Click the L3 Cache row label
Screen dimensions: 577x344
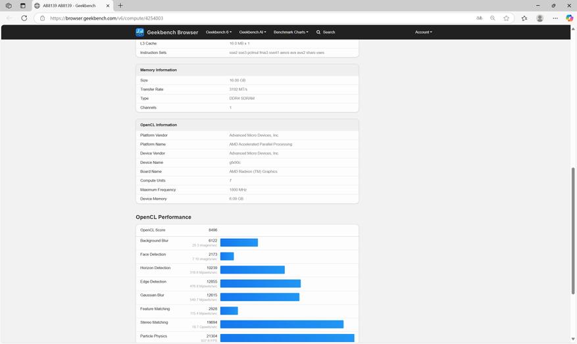(148, 43)
